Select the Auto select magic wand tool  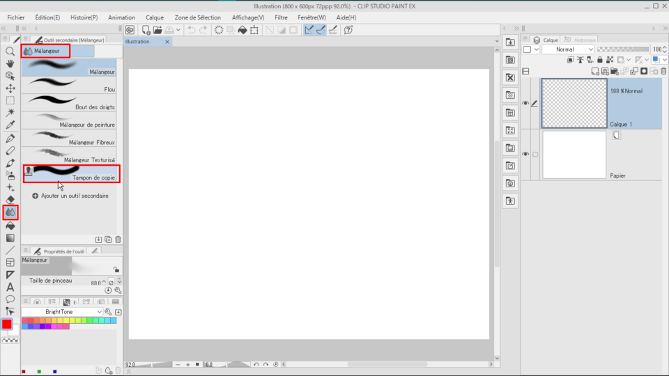coord(10,113)
